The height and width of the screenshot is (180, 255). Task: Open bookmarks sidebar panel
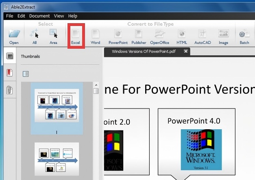[x=10, y=73]
